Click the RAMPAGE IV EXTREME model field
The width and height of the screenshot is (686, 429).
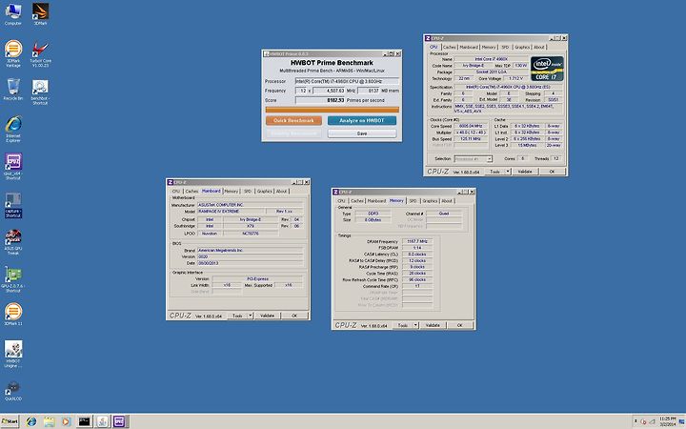[x=231, y=211]
